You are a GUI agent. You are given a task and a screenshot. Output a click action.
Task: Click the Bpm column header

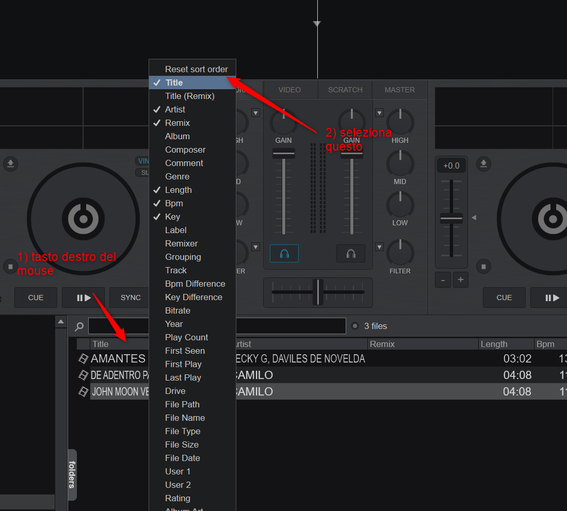point(550,344)
